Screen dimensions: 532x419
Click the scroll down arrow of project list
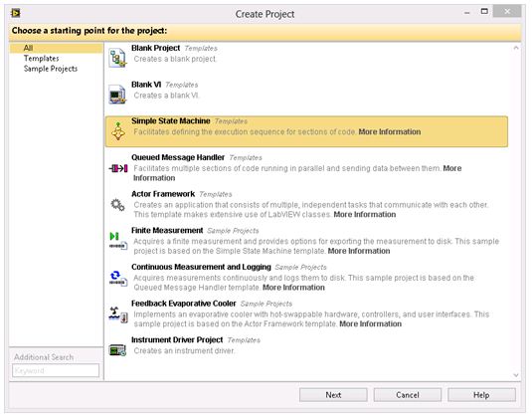516,375
